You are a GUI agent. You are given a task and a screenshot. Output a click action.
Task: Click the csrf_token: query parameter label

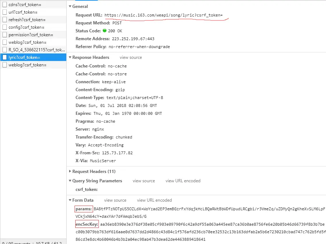click(86, 190)
